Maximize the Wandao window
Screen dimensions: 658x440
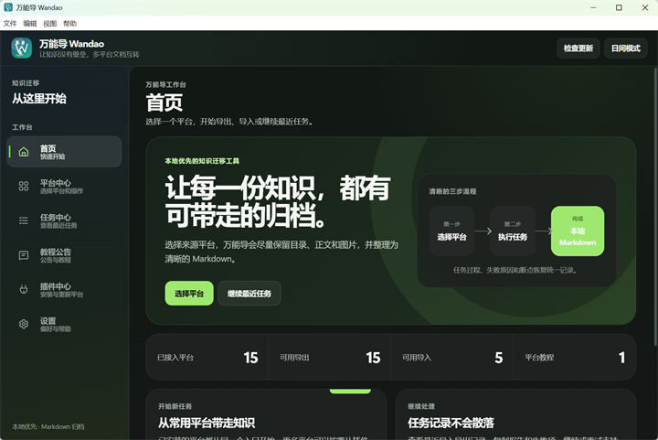pos(619,7)
